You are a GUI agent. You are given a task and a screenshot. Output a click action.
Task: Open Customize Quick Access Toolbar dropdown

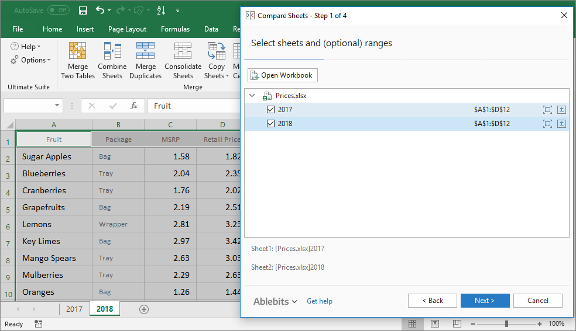[177, 11]
